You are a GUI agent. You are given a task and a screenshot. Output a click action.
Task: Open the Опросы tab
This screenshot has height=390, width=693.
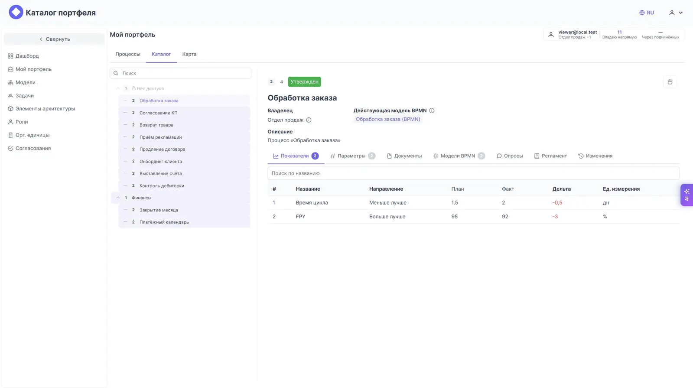510,156
